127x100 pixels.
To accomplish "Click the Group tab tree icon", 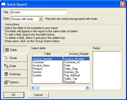I will (6, 58).
